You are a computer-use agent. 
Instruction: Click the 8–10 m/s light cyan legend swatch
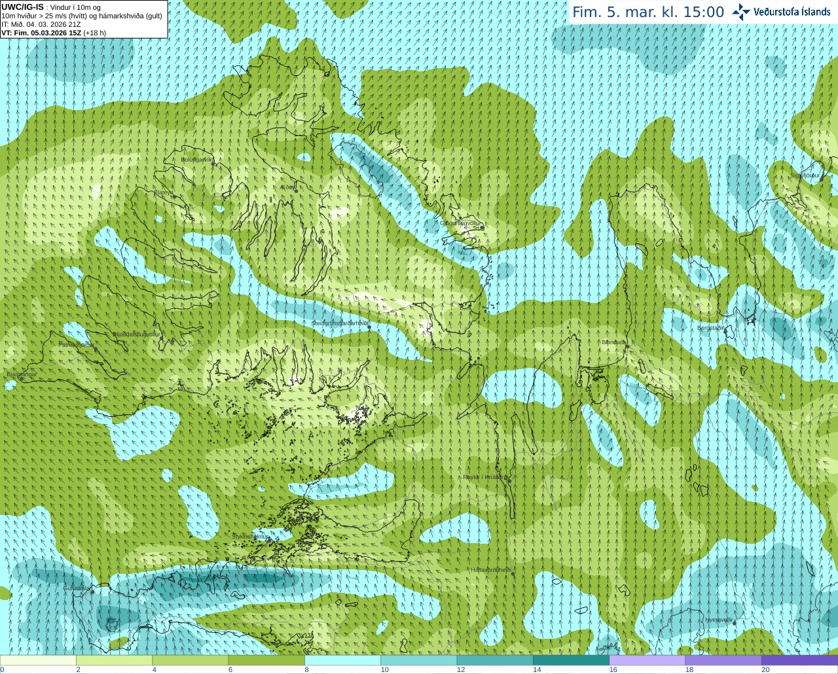(x=342, y=660)
